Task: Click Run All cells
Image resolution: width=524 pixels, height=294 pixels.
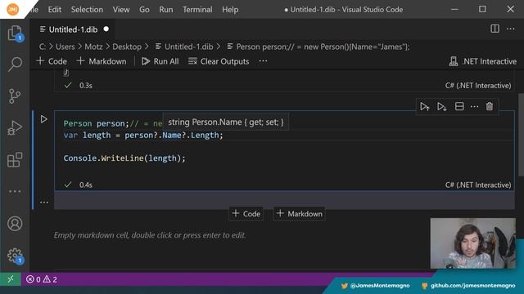Action: tap(160, 61)
